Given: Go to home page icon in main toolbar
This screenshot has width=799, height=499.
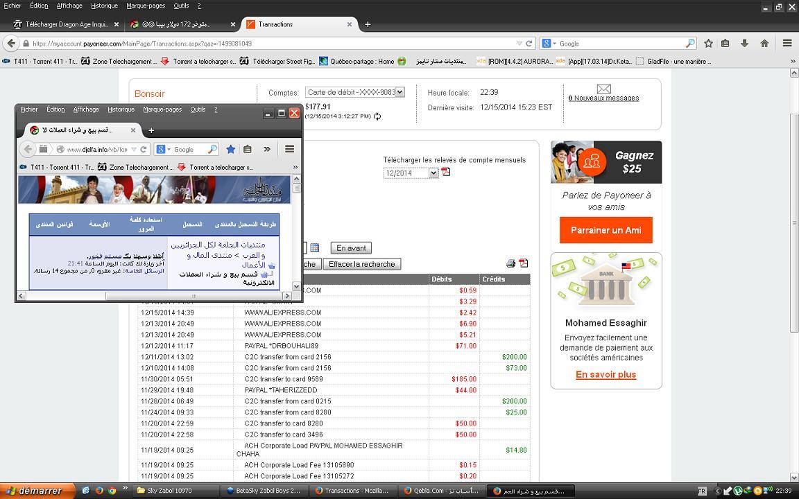Looking at the screenshot, I should coord(764,43).
